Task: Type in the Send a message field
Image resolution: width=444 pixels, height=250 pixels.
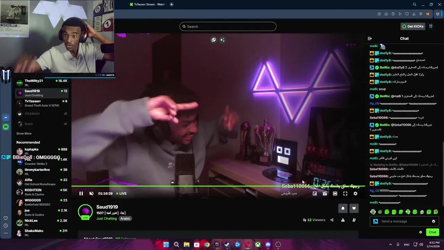Action: click(404, 221)
